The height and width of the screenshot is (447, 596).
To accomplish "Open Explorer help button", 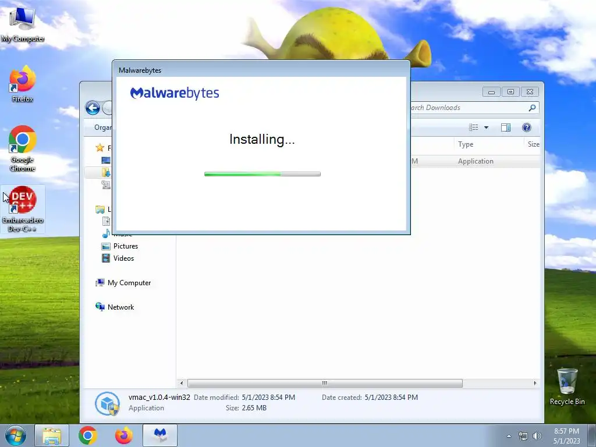I will 526,127.
